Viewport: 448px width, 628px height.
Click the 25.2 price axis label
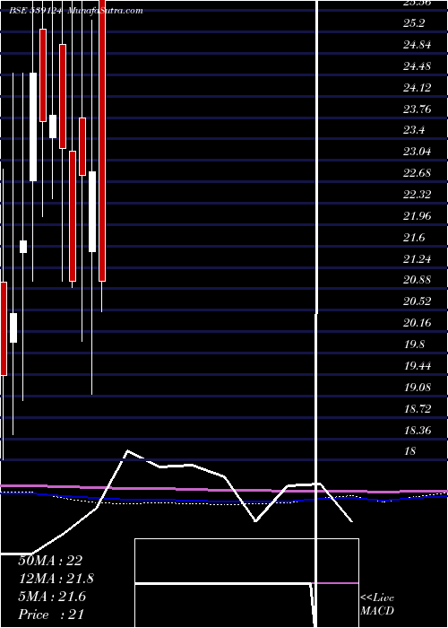point(414,23)
